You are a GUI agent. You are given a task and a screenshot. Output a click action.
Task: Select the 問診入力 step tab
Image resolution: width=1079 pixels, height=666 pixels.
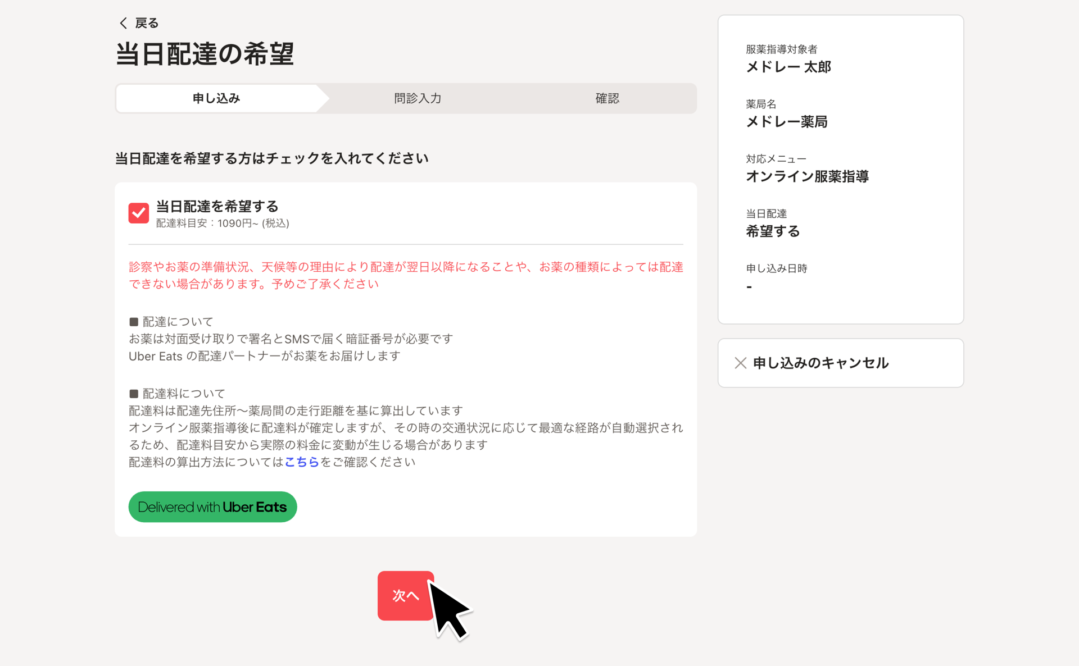click(x=418, y=99)
